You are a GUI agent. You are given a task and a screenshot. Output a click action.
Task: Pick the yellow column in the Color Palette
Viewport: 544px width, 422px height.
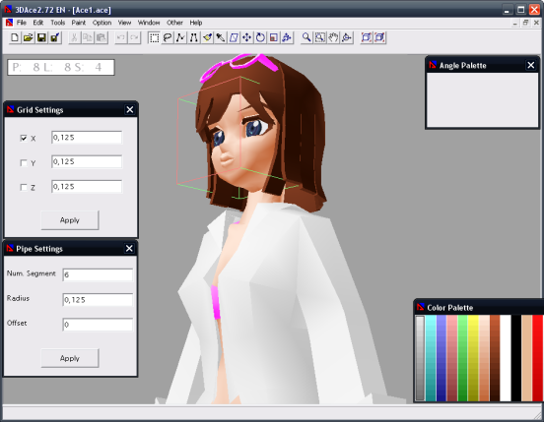(x=473, y=358)
